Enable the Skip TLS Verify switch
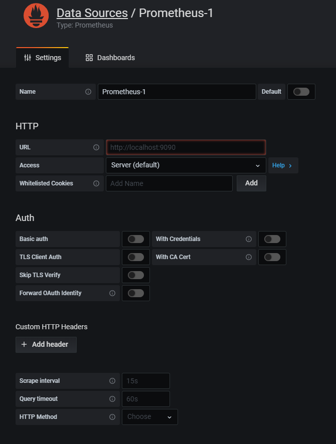The image size is (336, 444). (x=136, y=275)
